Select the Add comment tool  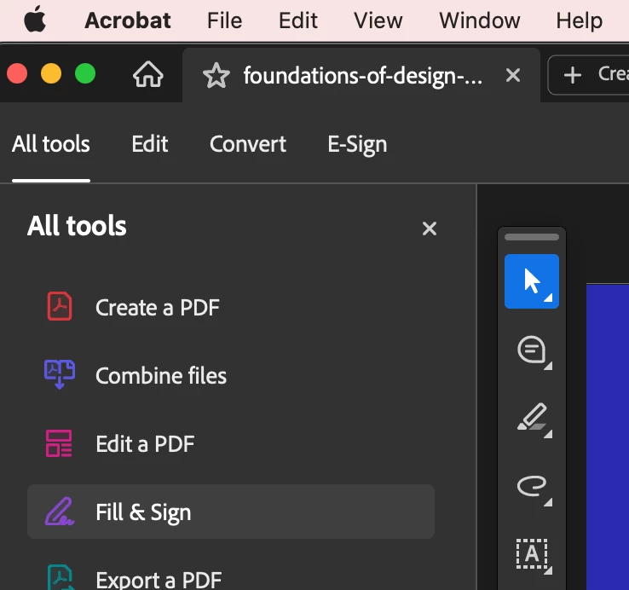tap(532, 350)
